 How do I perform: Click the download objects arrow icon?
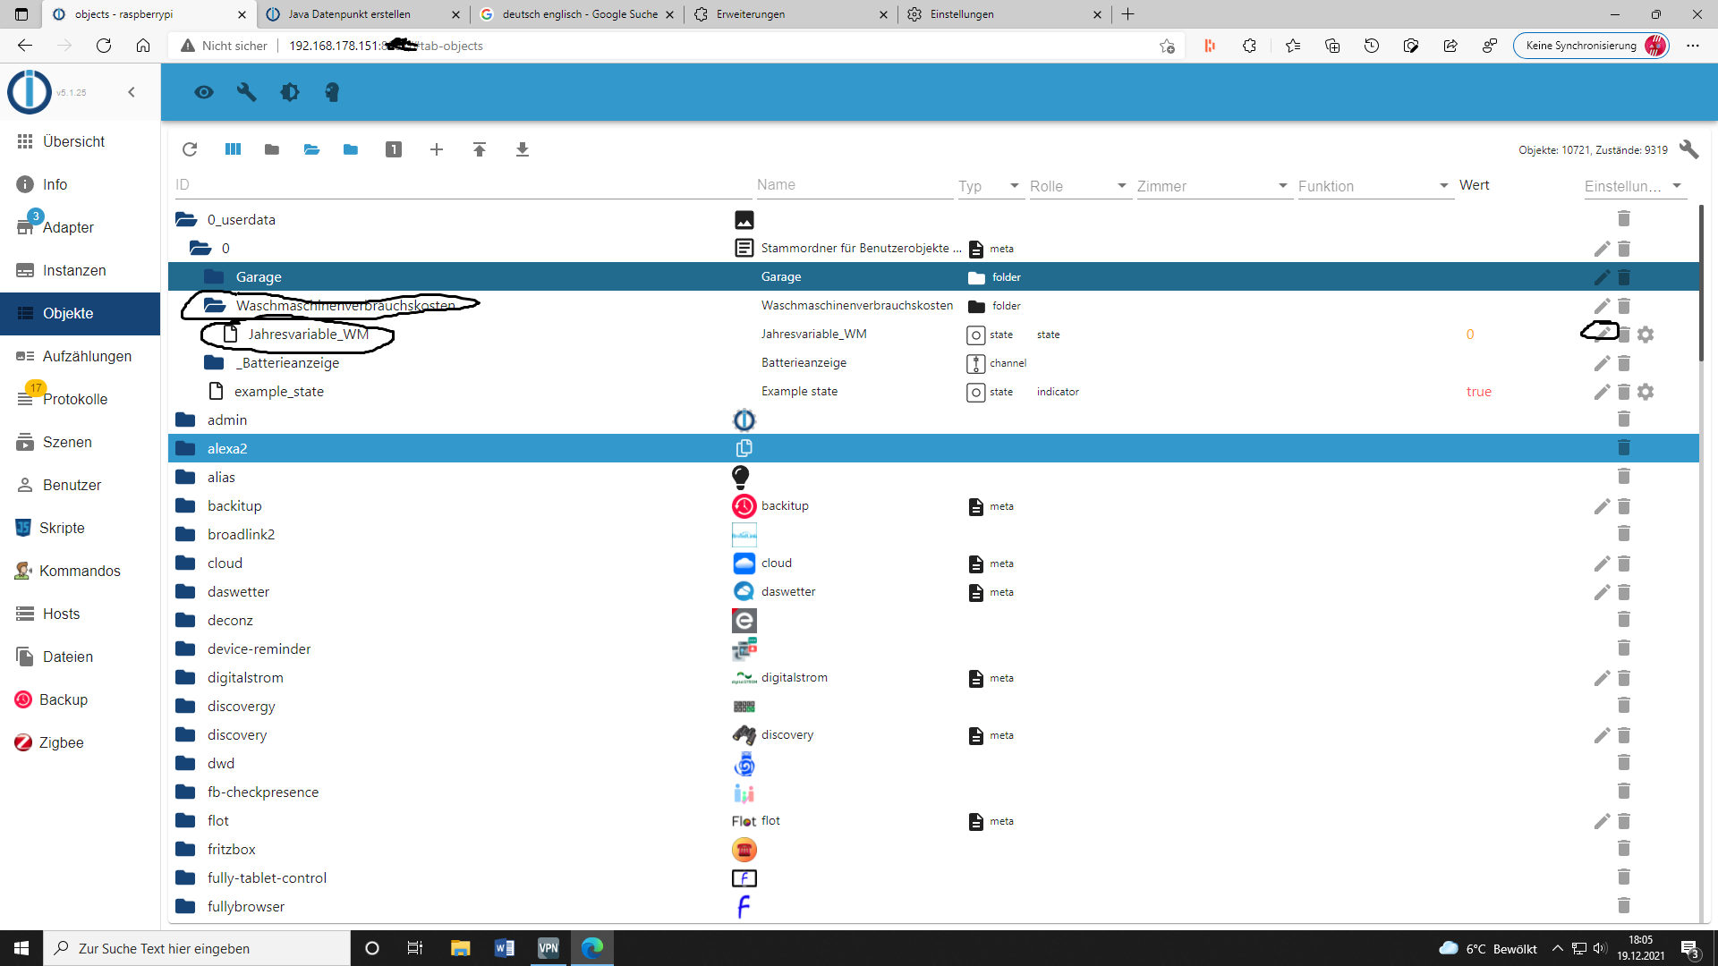[x=523, y=149]
